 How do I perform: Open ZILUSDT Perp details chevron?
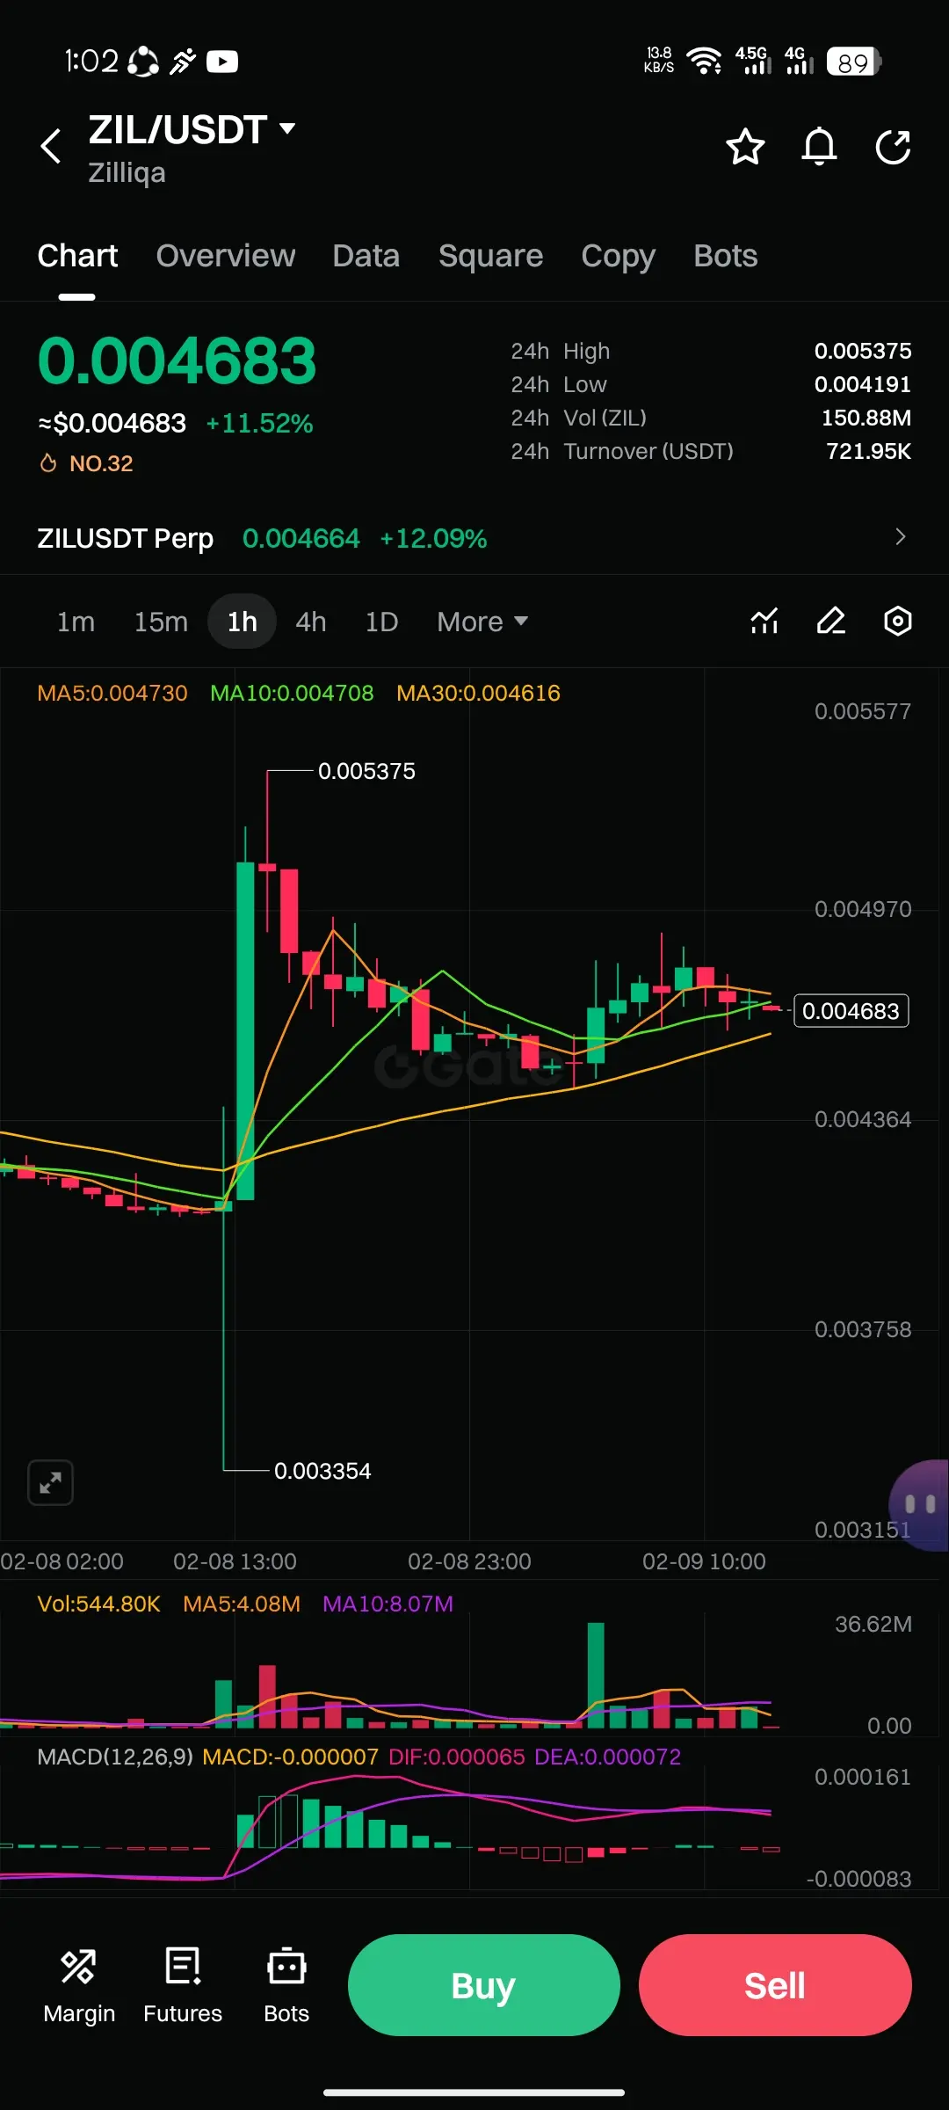pos(900,537)
